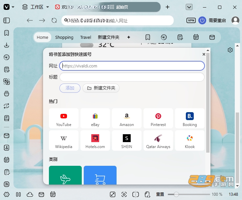The width and height of the screenshot is (242, 200).
Task: Open Calendar from start page bar
Action: coord(196,37)
